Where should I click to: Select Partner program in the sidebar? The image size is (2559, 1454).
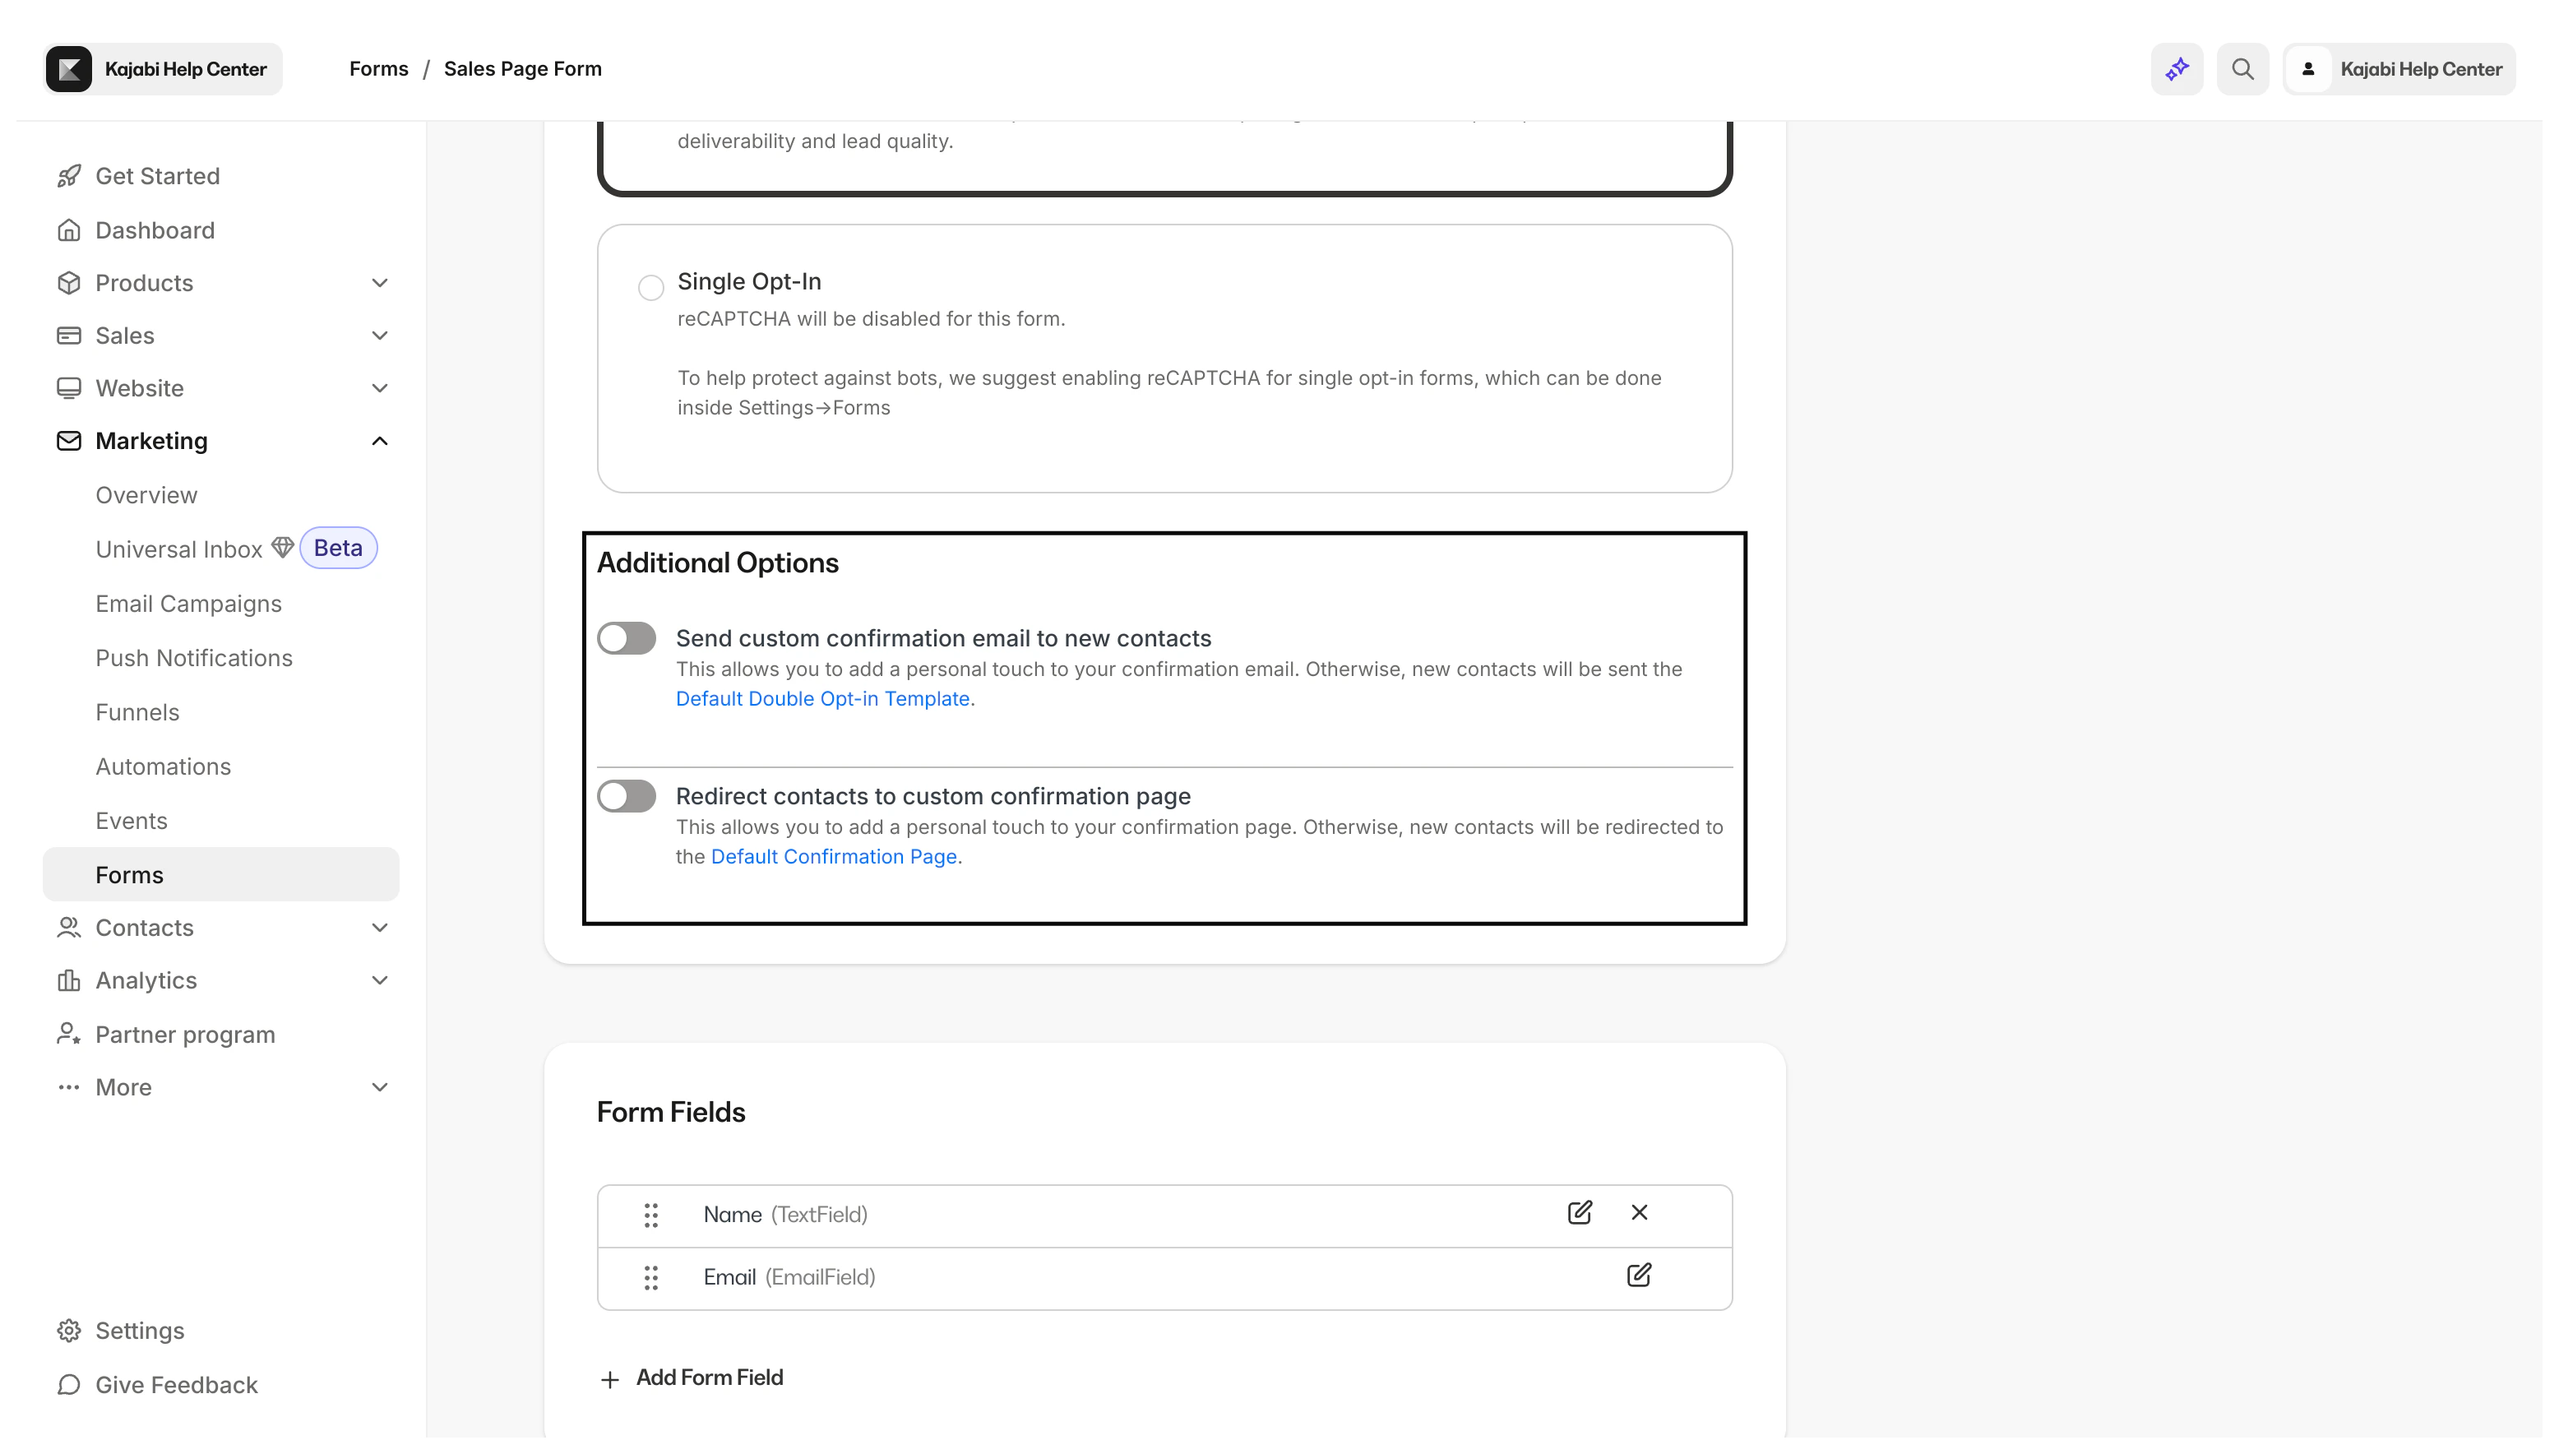(x=185, y=1034)
